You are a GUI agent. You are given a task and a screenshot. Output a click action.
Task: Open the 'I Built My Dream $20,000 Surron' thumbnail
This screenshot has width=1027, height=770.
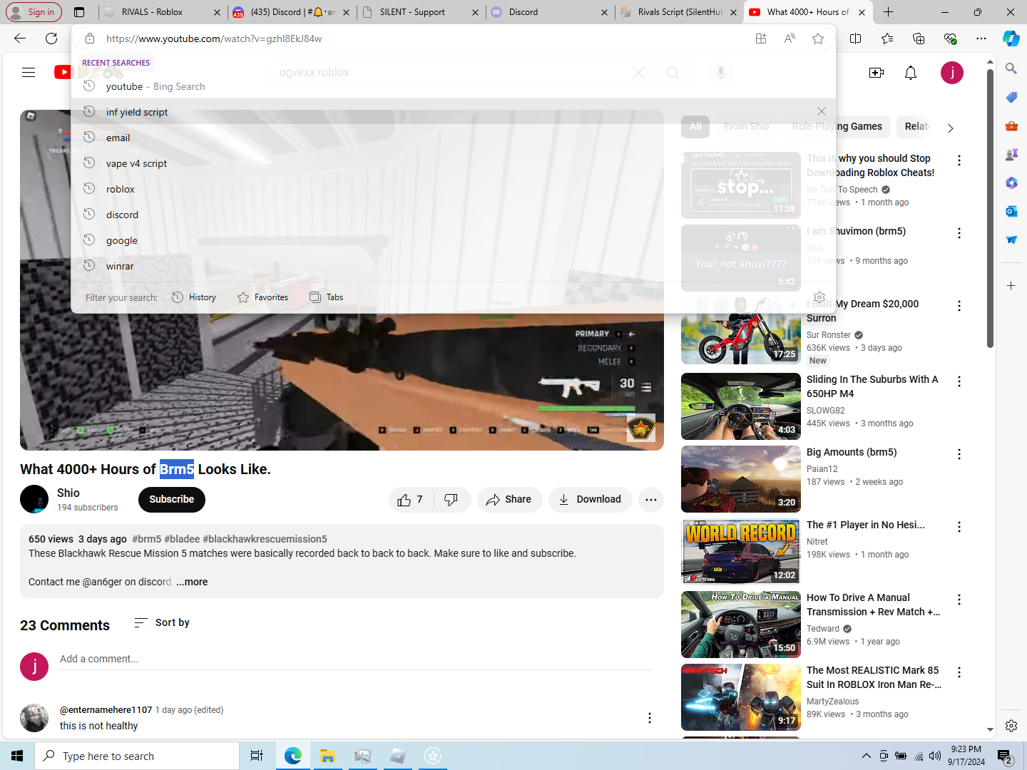point(741,331)
